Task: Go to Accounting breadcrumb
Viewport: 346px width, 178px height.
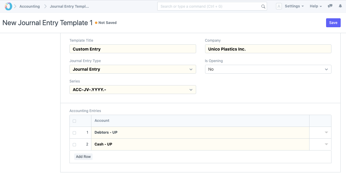Action: tap(29, 7)
